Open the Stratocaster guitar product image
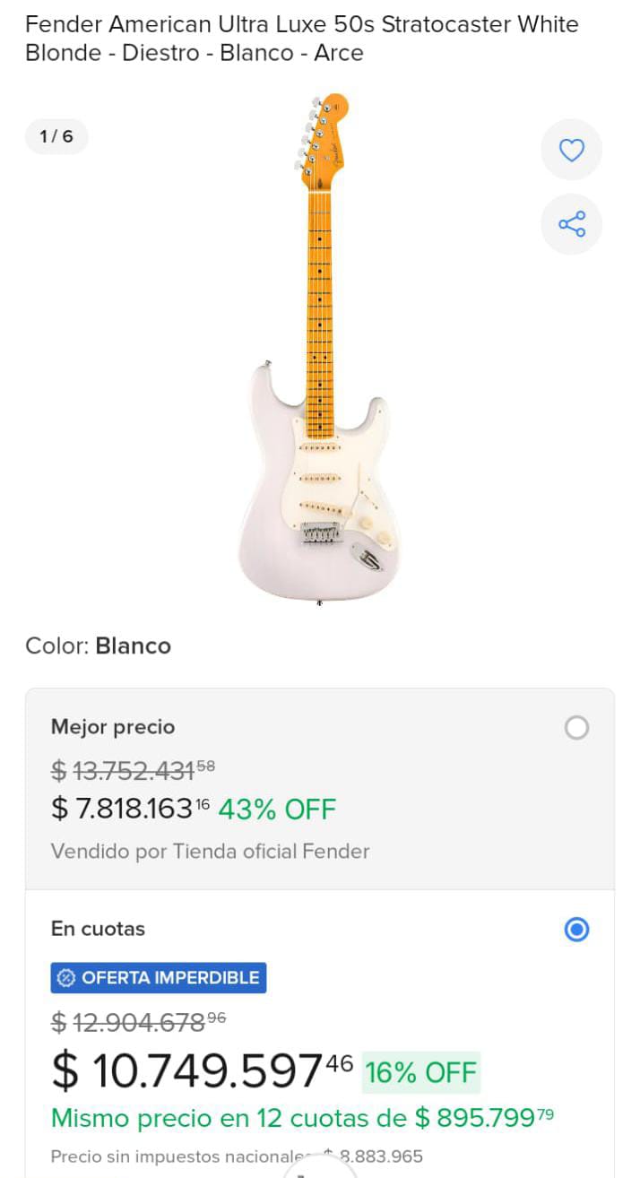 [319, 350]
